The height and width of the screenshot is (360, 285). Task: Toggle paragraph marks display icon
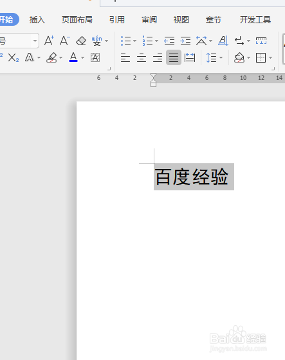pyautogui.click(x=239, y=41)
